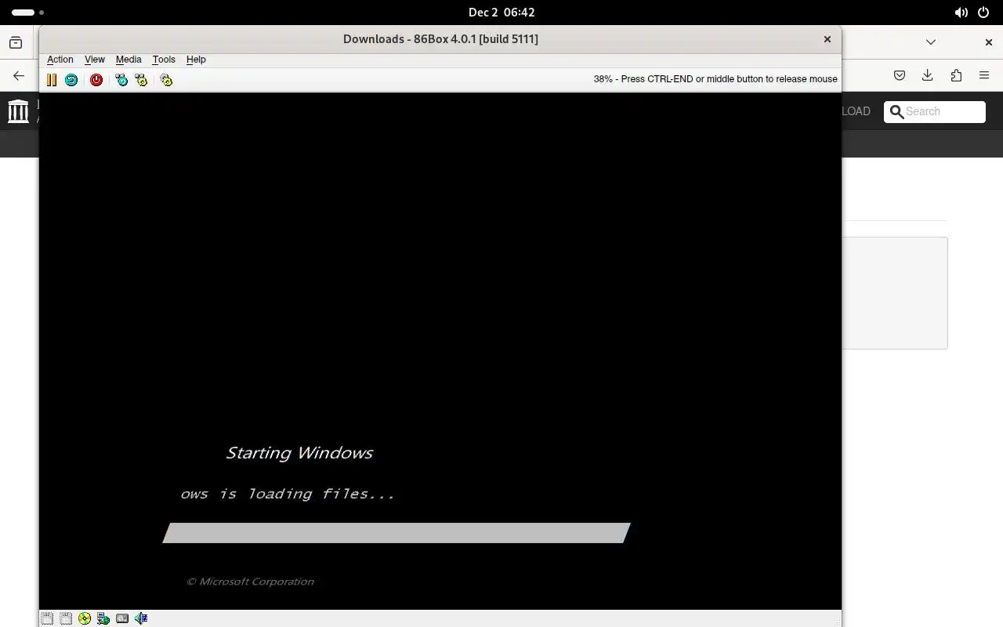The image size is (1003, 627).
Task: Open the Action menu
Action: 60,60
